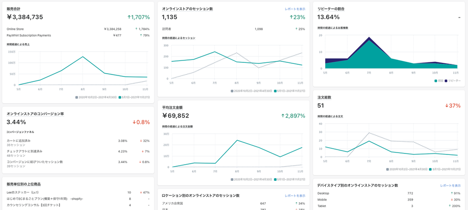Open the リピーターの割合 card title
The image size is (468, 210).
[x=331, y=9]
